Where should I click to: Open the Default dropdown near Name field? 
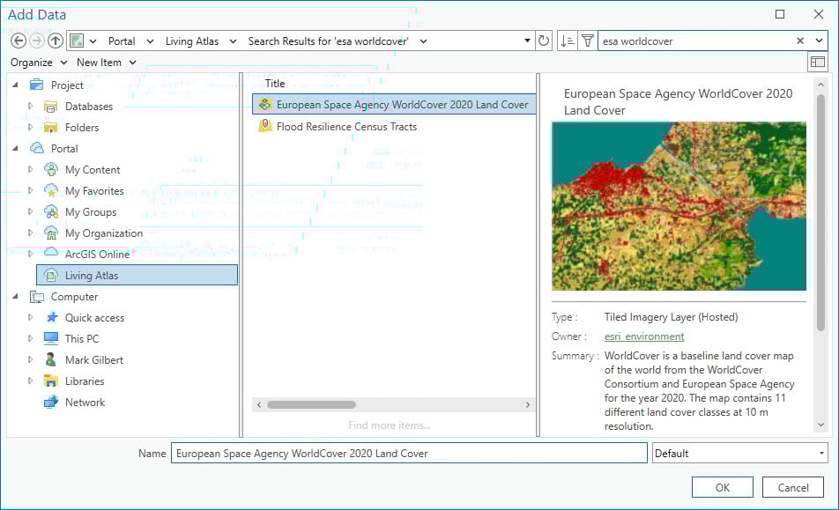pos(821,453)
